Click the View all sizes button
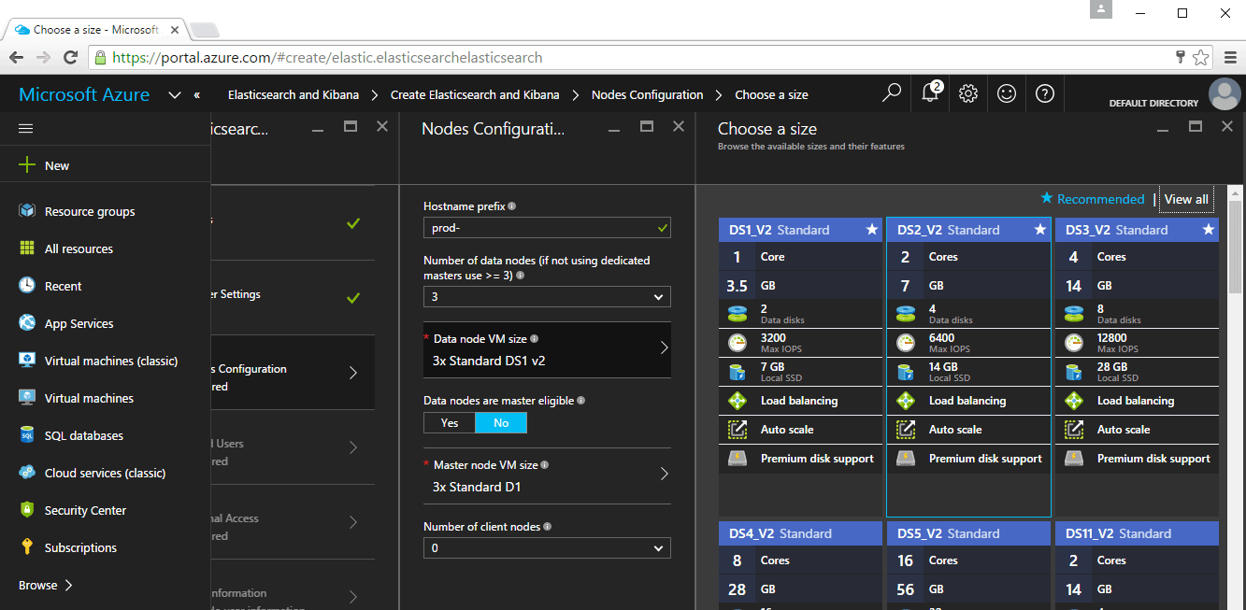 (x=1185, y=198)
